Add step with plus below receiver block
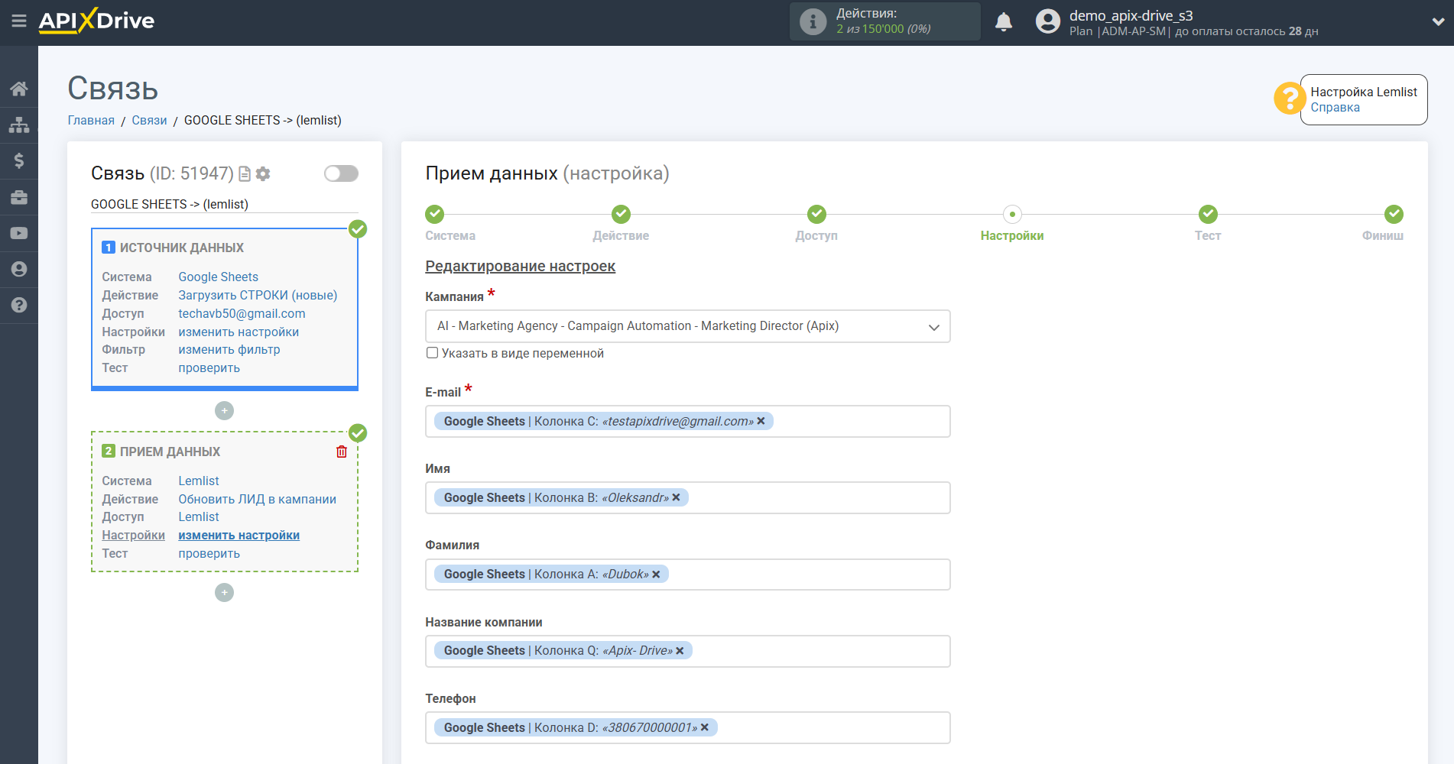 (x=224, y=593)
